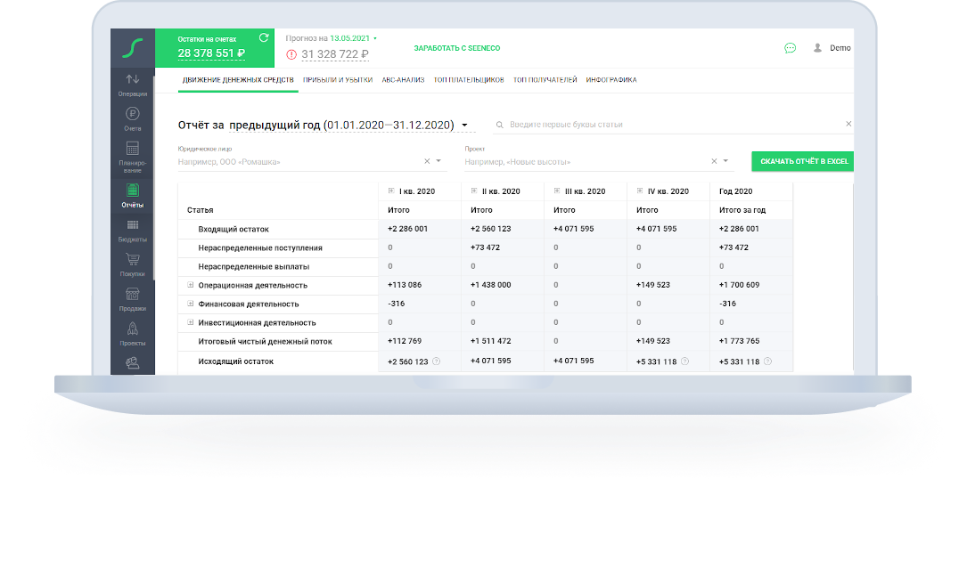Screen dimensions: 967x568
Task: Click the Отчёты sidebar icon
Action: pyautogui.click(x=134, y=194)
